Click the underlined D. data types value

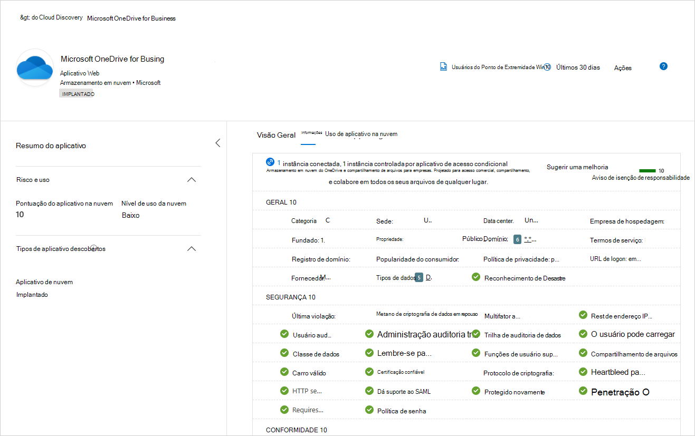coord(429,277)
